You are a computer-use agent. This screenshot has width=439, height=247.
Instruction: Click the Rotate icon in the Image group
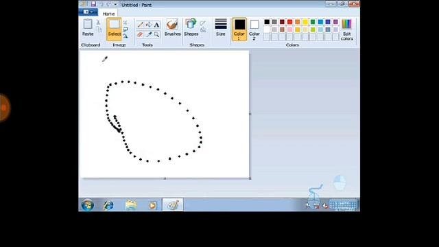(x=125, y=36)
